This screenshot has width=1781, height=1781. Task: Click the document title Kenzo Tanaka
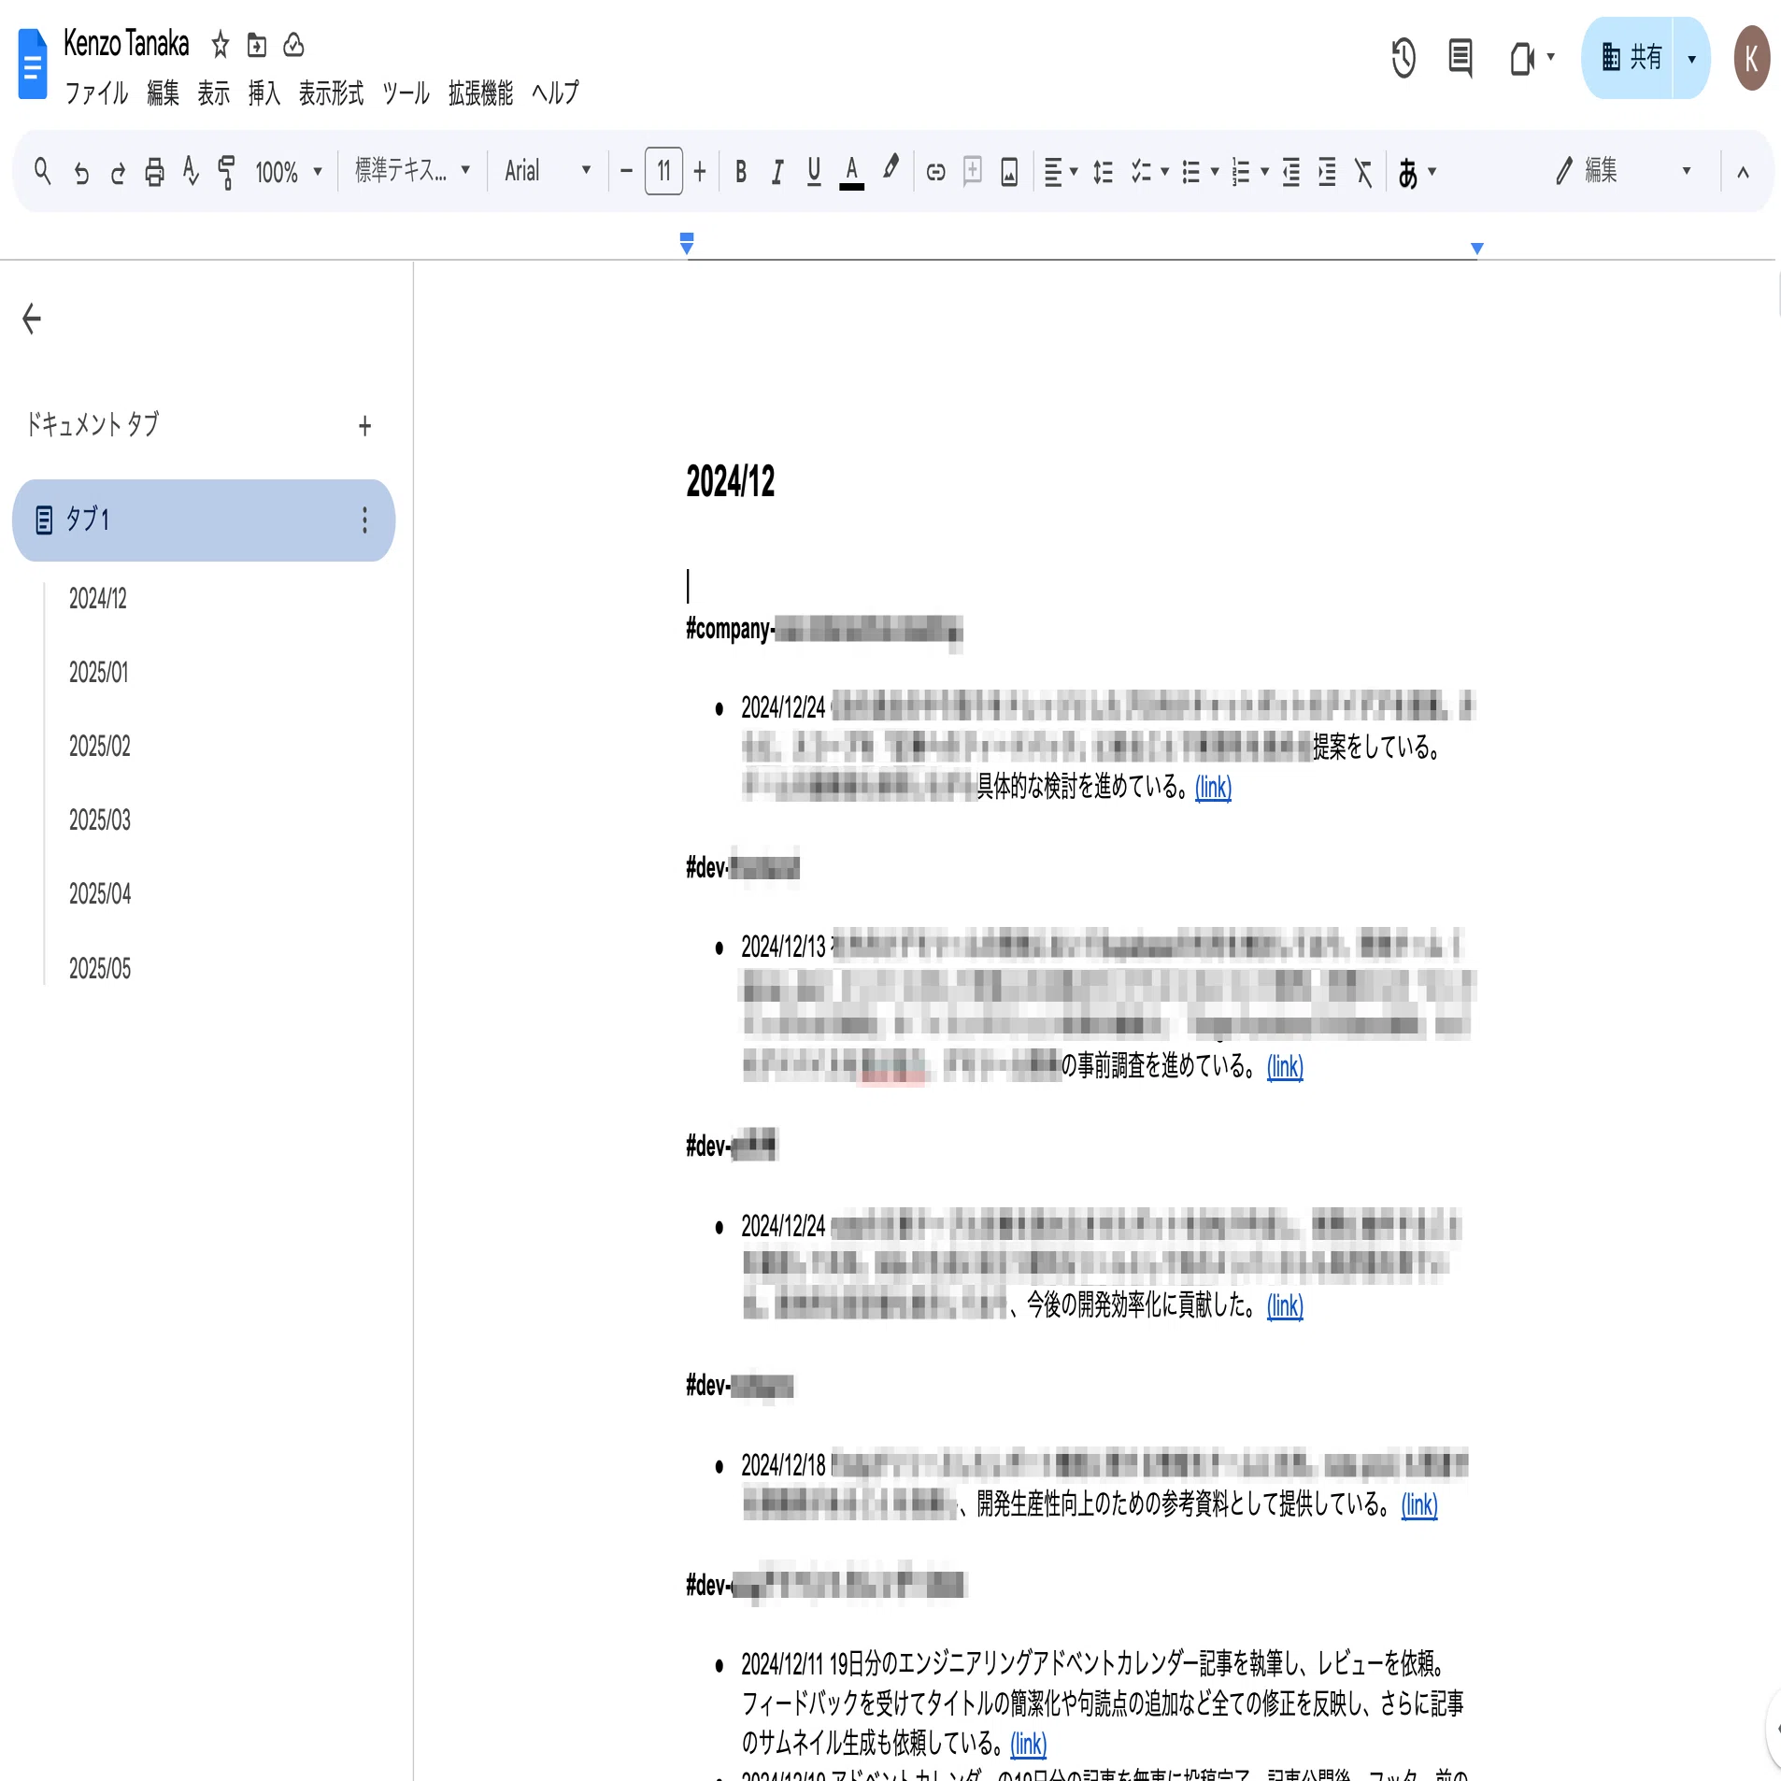pos(126,43)
